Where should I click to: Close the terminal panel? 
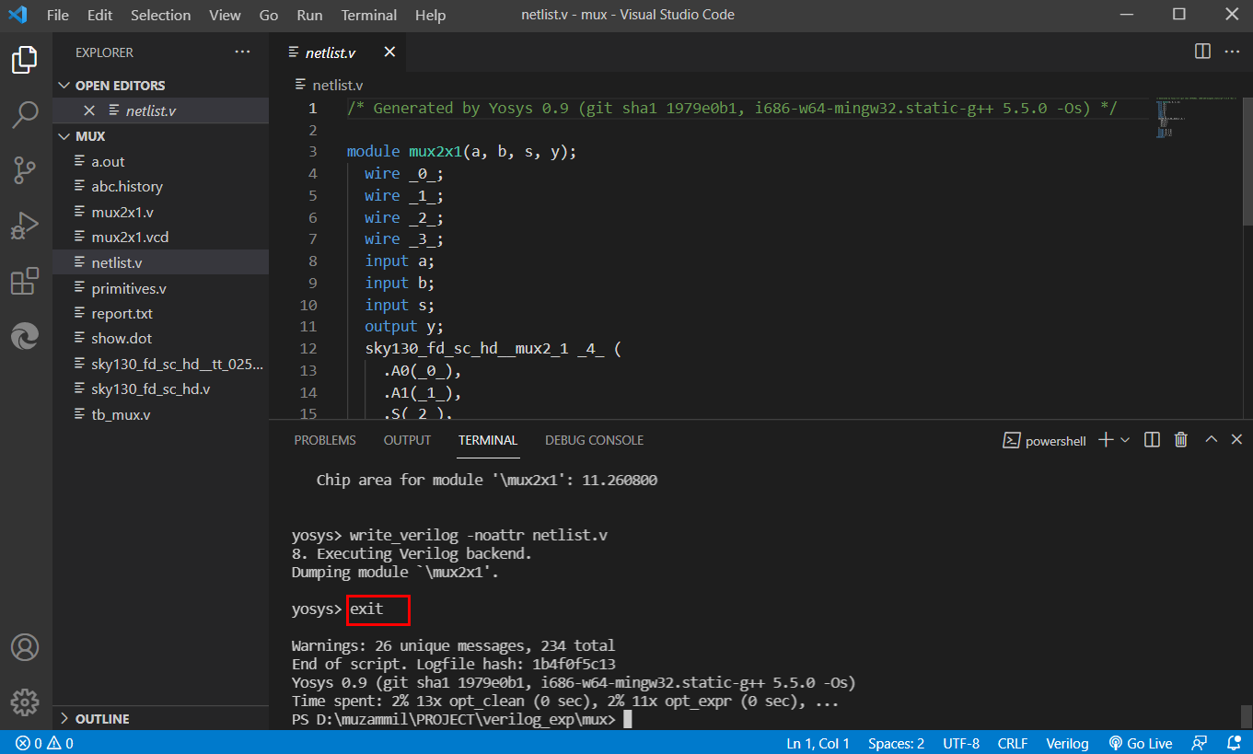[1236, 440]
